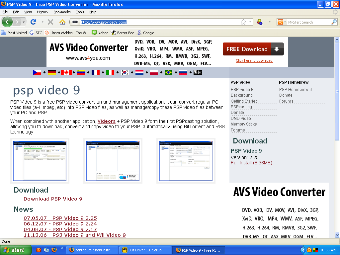
Task: Click the scrollbar down arrow
Action: coord(337,235)
